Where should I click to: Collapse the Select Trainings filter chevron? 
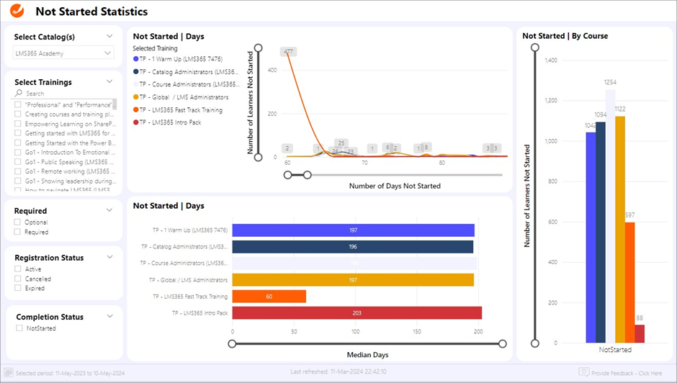tap(109, 81)
